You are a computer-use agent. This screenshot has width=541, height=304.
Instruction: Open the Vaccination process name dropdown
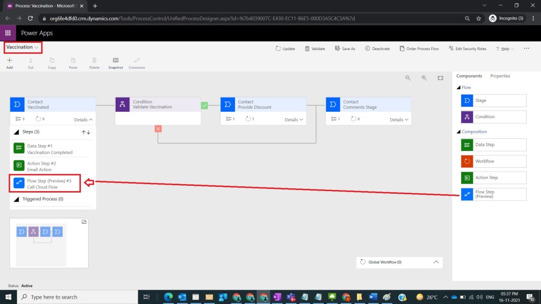coord(23,47)
